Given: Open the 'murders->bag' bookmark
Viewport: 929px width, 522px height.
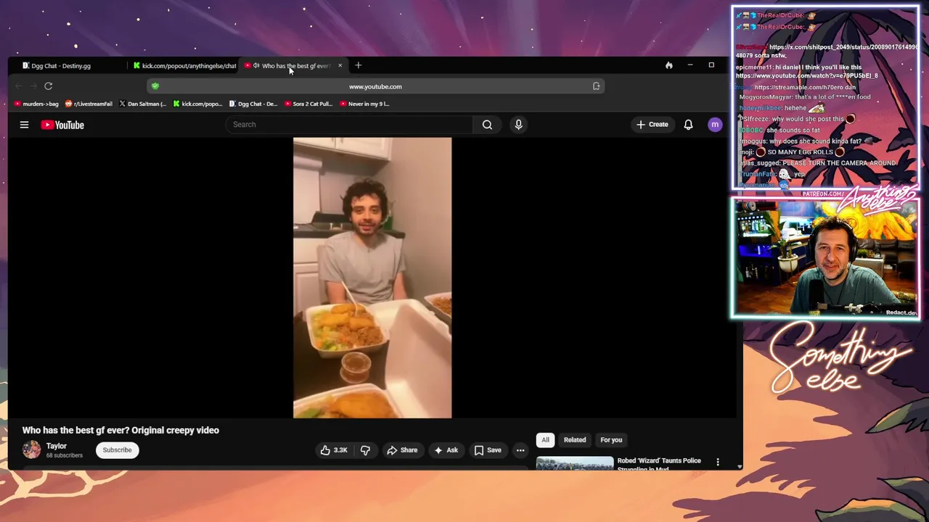Looking at the screenshot, I should click(36, 104).
